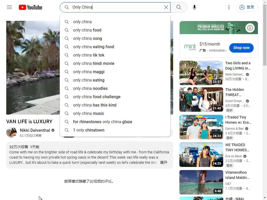Select suggestion "only china hindi movie"

[115, 64]
